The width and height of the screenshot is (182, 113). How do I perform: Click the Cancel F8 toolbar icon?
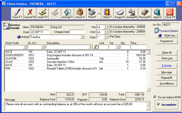30,14
